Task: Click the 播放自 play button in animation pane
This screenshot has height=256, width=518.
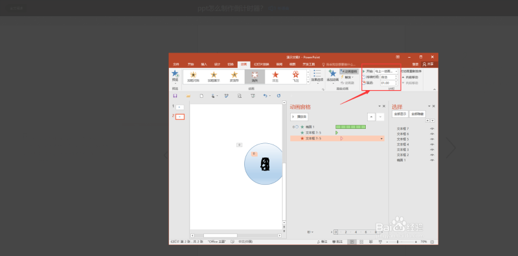Action: tap(299, 117)
